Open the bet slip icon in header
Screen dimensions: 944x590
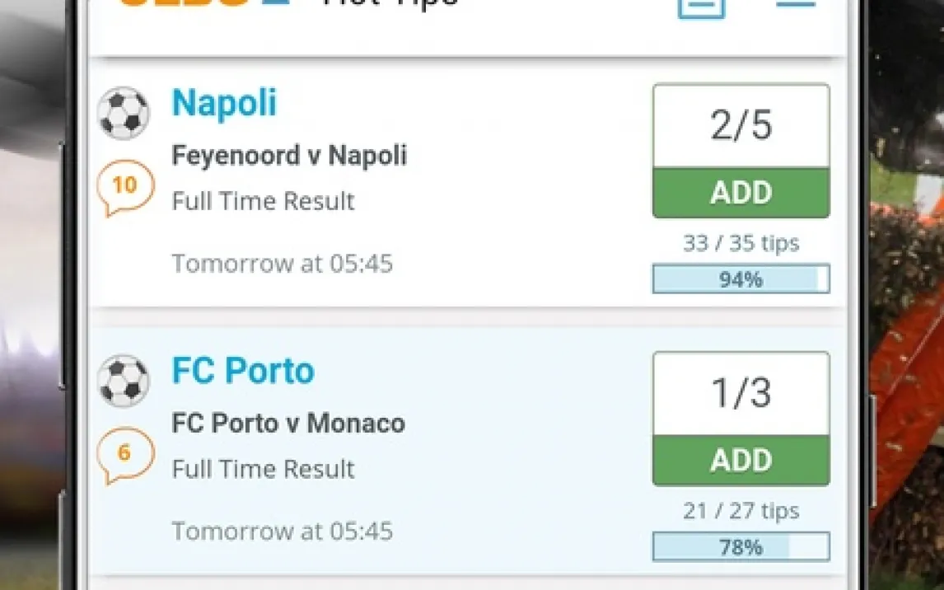701,5
